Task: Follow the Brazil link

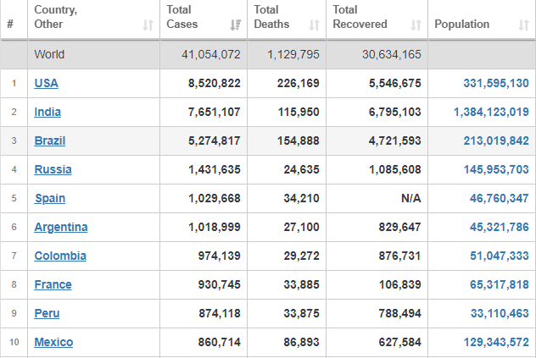Action: coord(49,140)
